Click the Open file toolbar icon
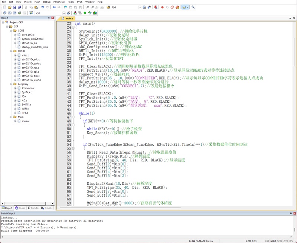297x243 pixels. [x=10, y=7]
